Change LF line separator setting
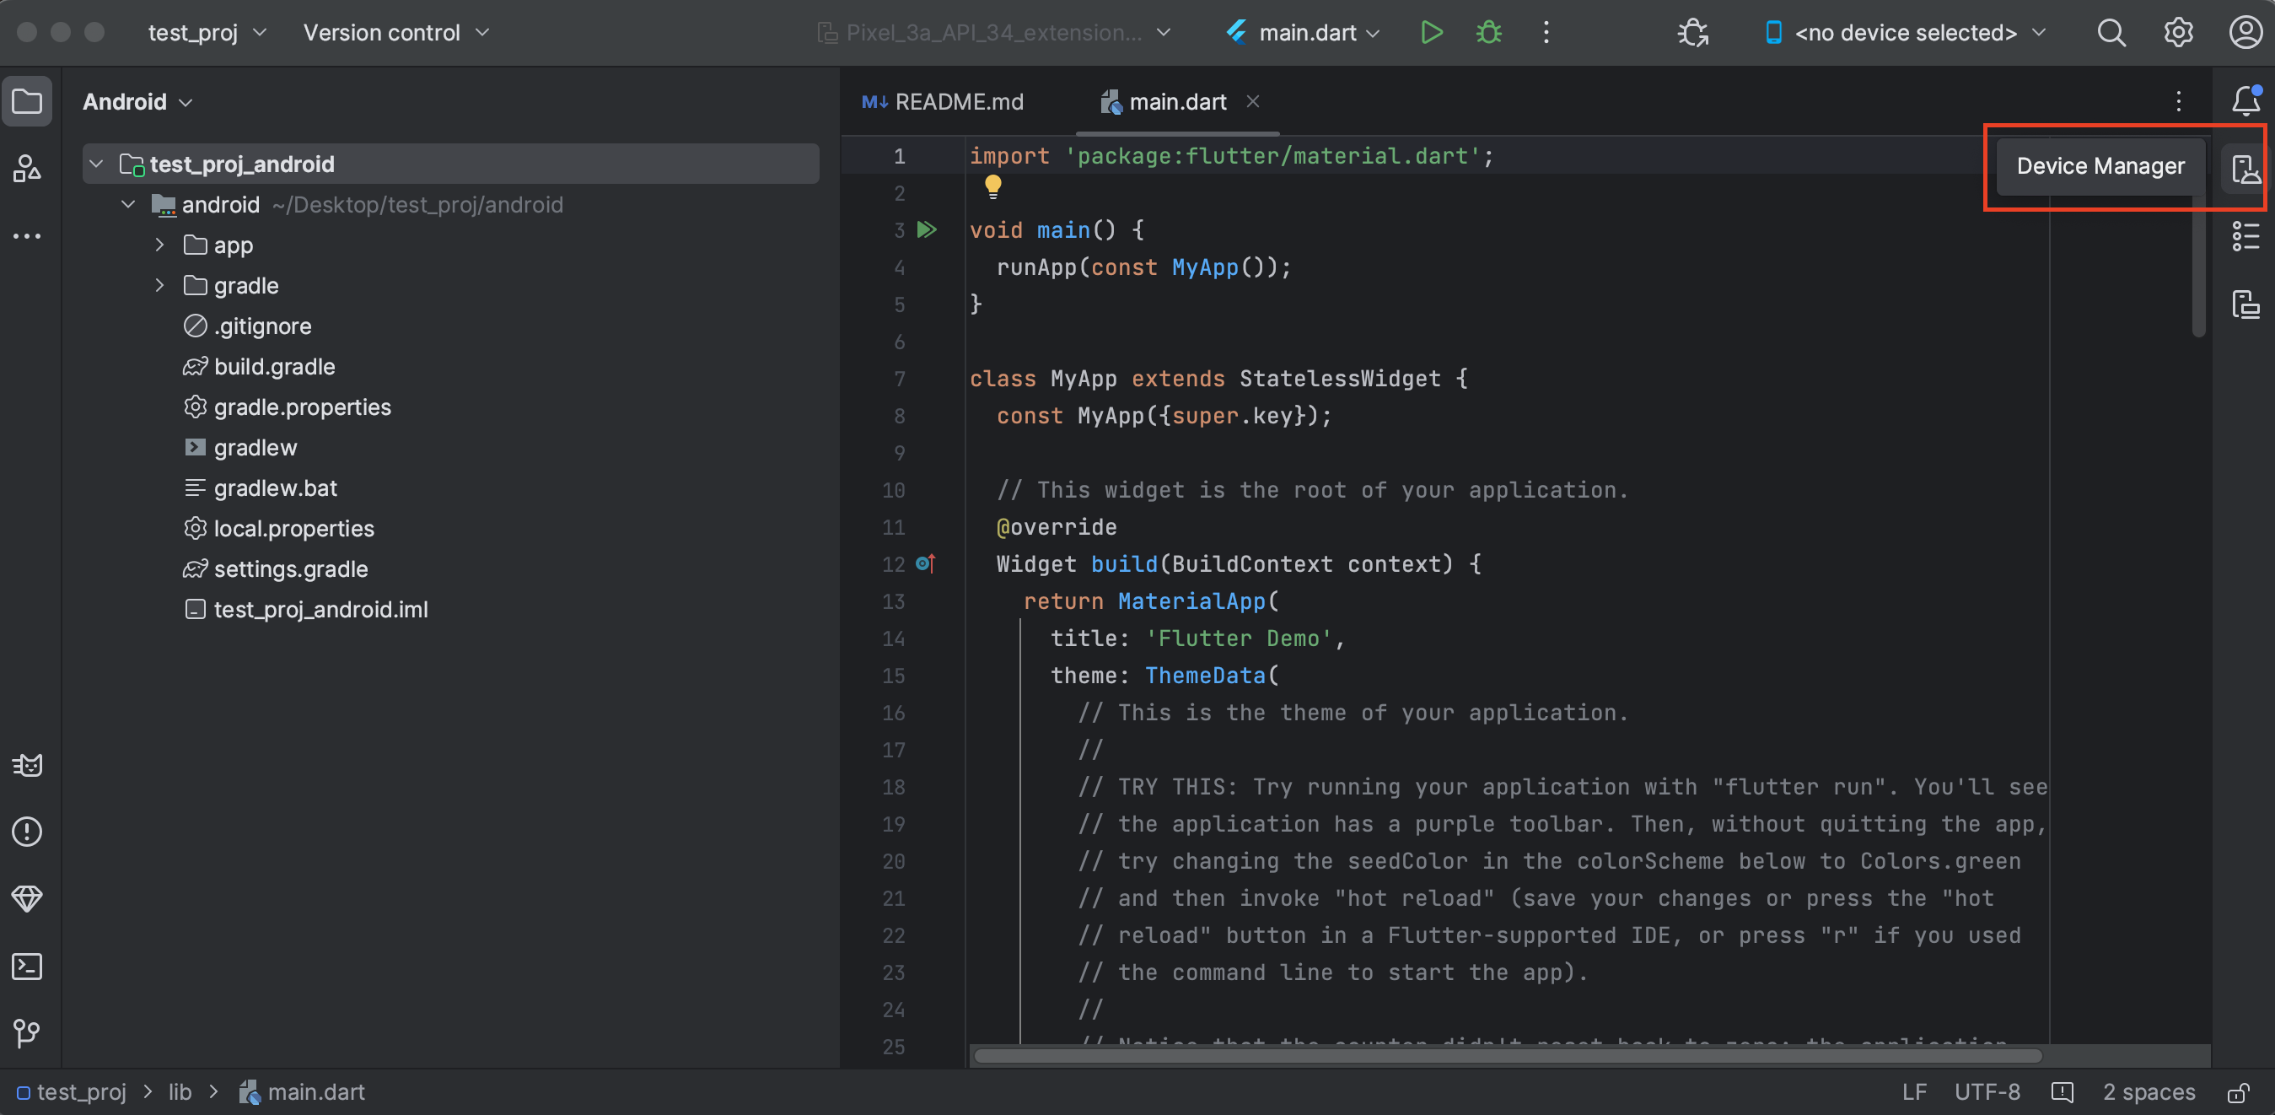The height and width of the screenshot is (1115, 2275). [x=1914, y=1093]
